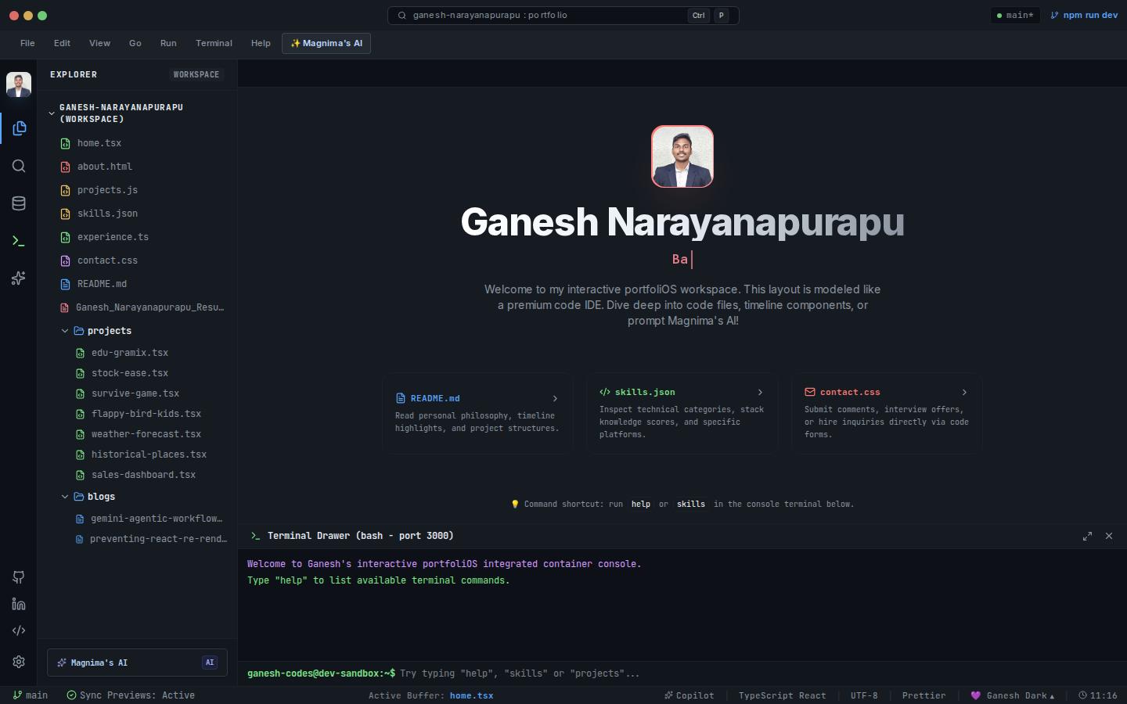1127x704 pixels.
Task: Open the terminal prompt icon in activity bar
Action: click(x=19, y=241)
